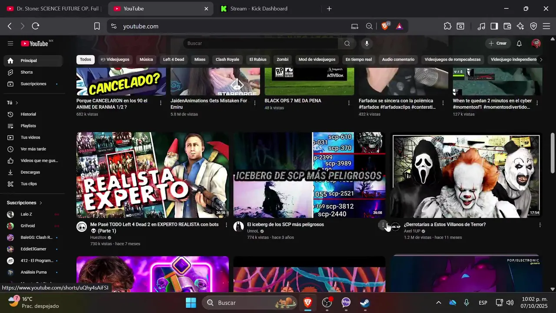The height and width of the screenshot is (313, 556).
Task: Open new tab with plus button
Action: pos(329,9)
